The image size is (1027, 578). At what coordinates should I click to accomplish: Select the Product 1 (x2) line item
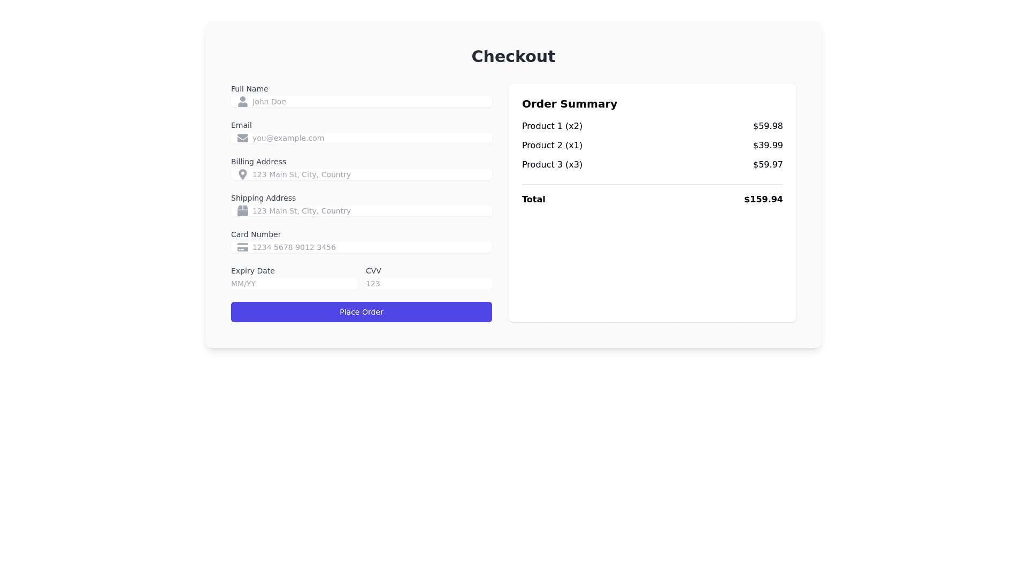coord(552,126)
